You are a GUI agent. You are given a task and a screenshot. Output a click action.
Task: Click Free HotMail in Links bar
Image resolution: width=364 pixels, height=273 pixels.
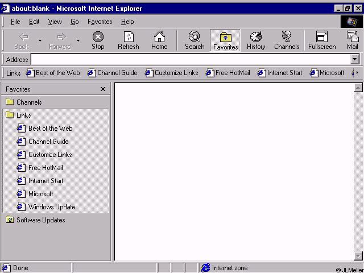(x=228, y=73)
